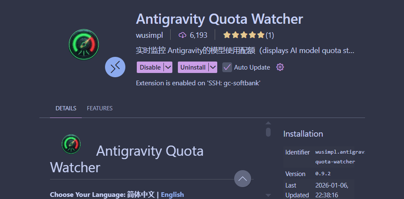Screen dimensions: 404x199
Task: Open the English language link
Action: [172, 194]
